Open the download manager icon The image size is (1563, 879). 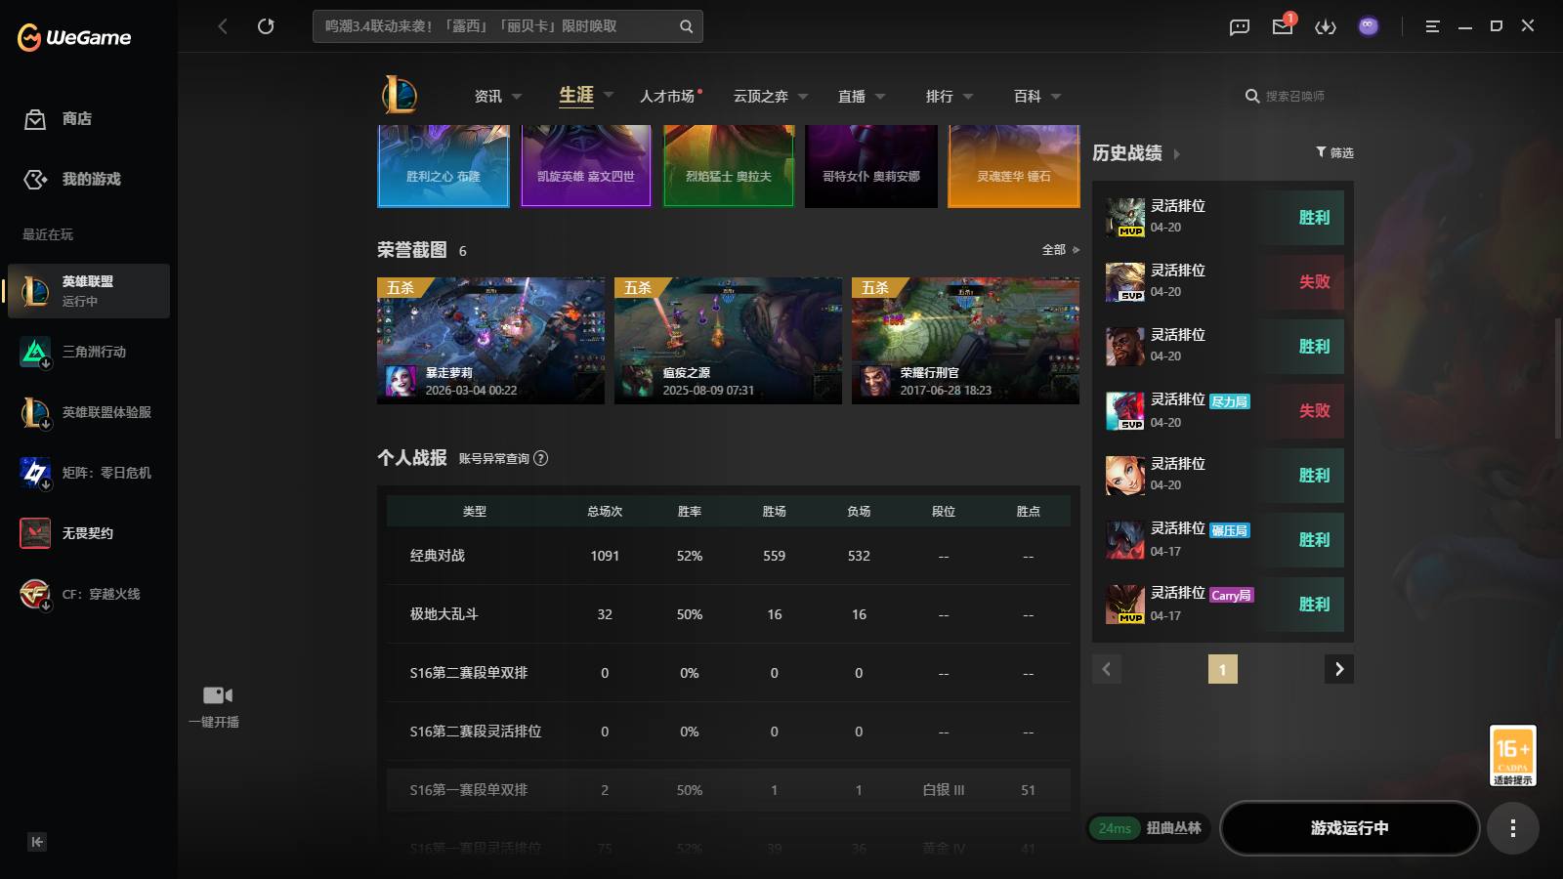1326,26
